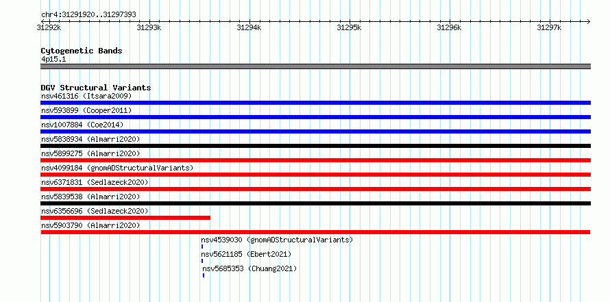Viewport: 610px width, 302px height.
Task: Click the ruler's right arrowhead
Action: click(588, 21)
